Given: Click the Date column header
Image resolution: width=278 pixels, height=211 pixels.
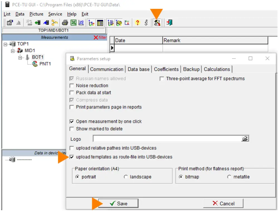Looking at the screenshot, I should pyautogui.click(x=138, y=40).
